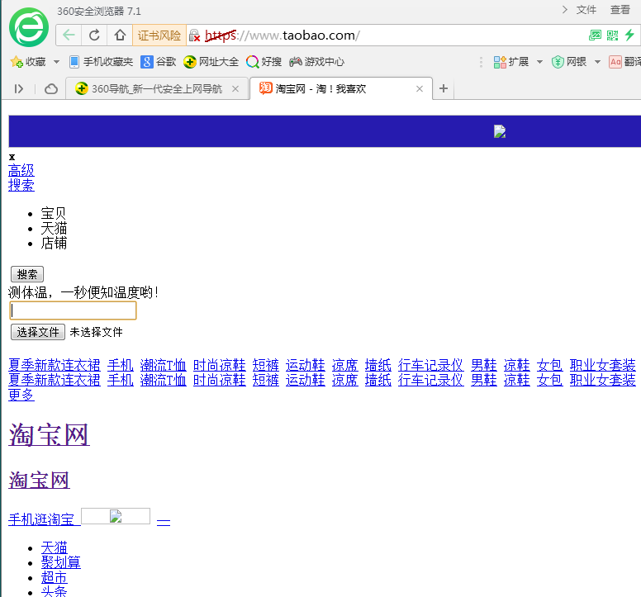Click the broken image in blue banner

pos(500,131)
